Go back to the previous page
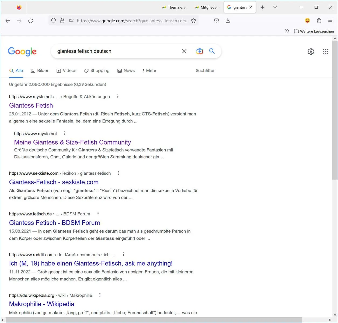This screenshot has width=338, height=323. [x=8, y=21]
